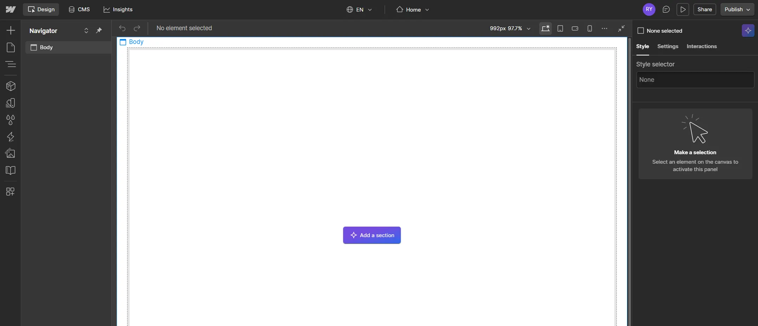Select the Style tab
This screenshot has width=758, height=326.
642,46
